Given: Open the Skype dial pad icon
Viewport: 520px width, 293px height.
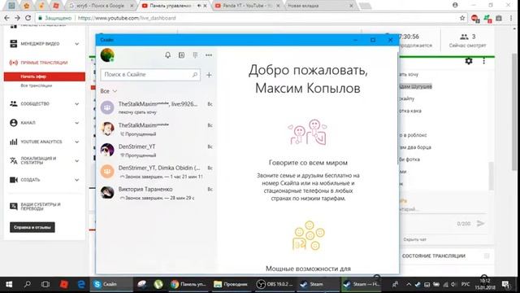Looking at the screenshot, I should pos(195,55).
